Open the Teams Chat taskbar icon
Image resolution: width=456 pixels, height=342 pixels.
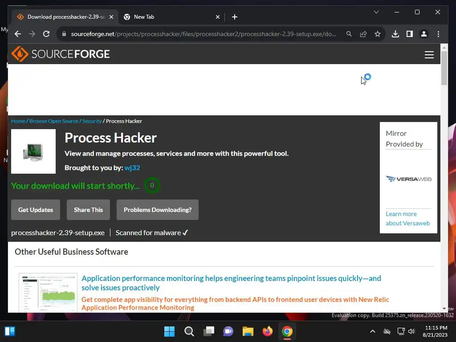click(228, 331)
